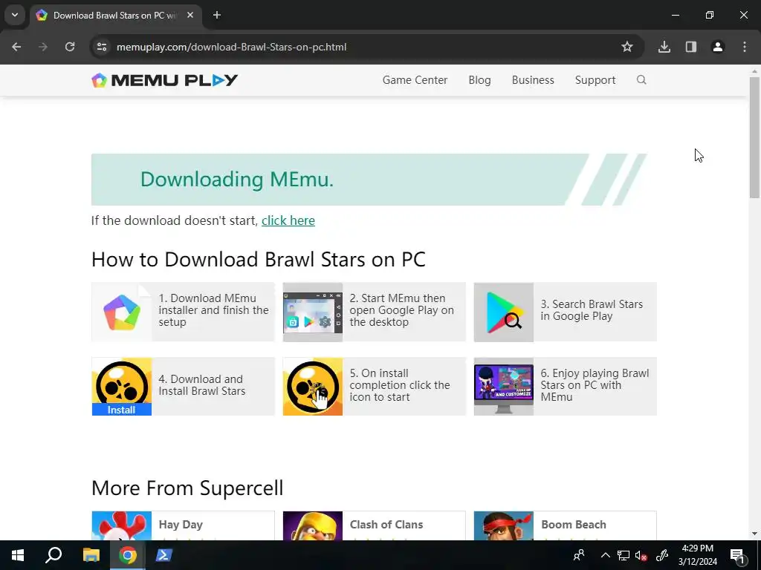Screen dimensions: 761x570
Task: Reload the current page
Action: [x=70, y=47]
